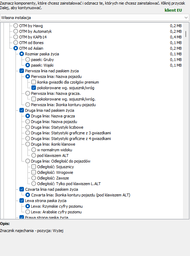Choose Druga linia: Statystyki graficzne z 4 gwiazdkami
The height and width of the screenshot is (256, 190).
[x=27, y=139]
